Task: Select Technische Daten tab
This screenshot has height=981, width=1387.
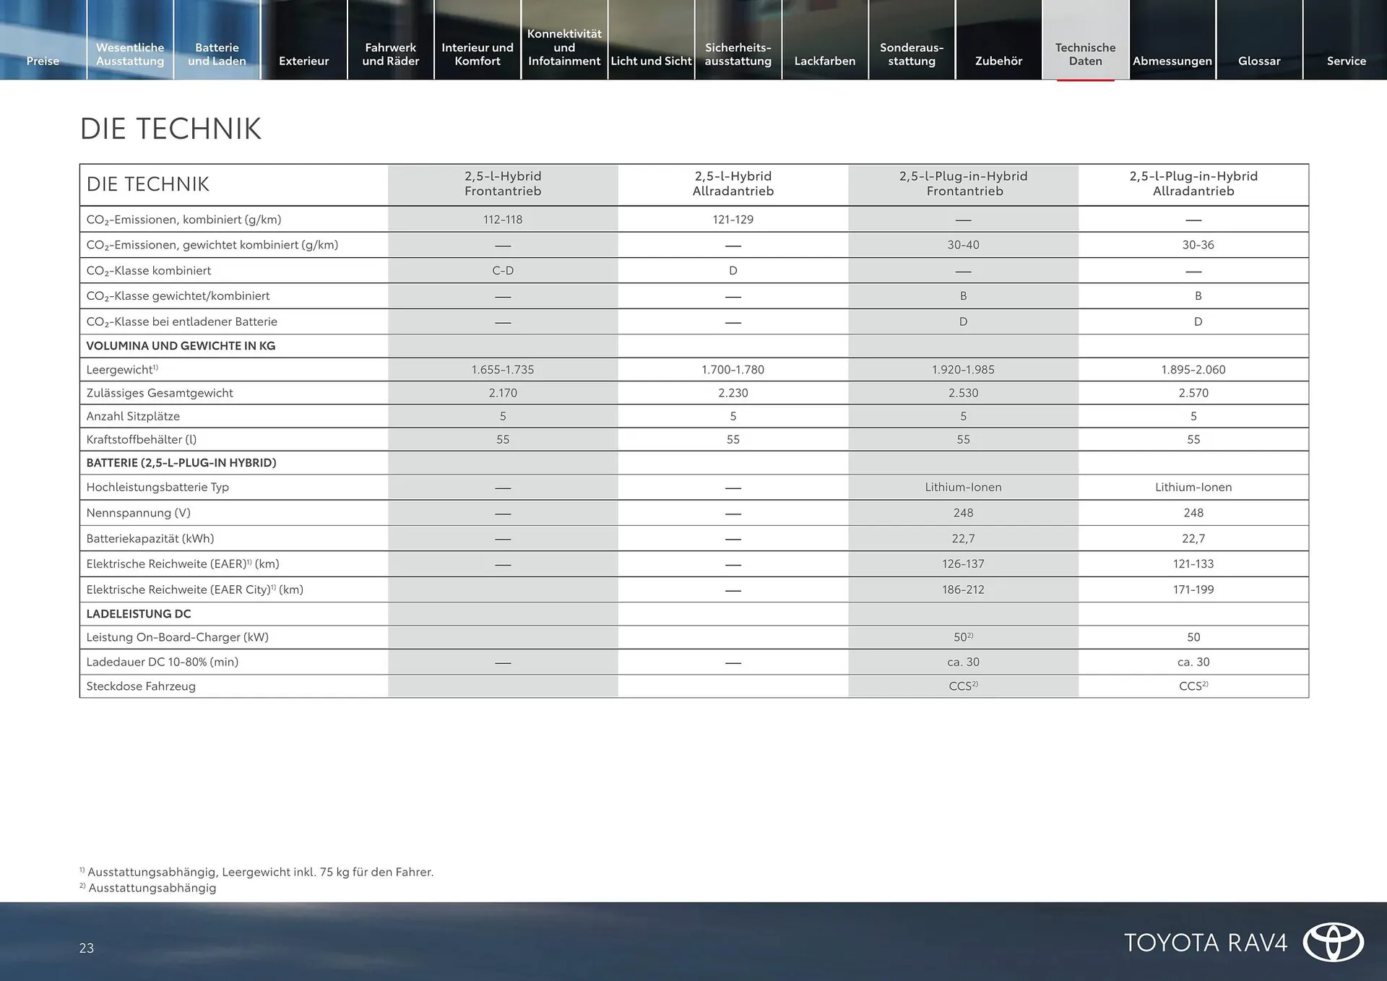Action: (x=1085, y=54)
